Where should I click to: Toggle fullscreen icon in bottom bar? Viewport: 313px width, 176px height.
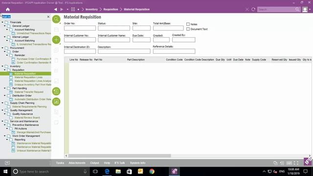click(296, 163)
